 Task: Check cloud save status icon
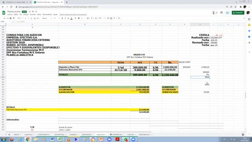[x=36, y=11]
